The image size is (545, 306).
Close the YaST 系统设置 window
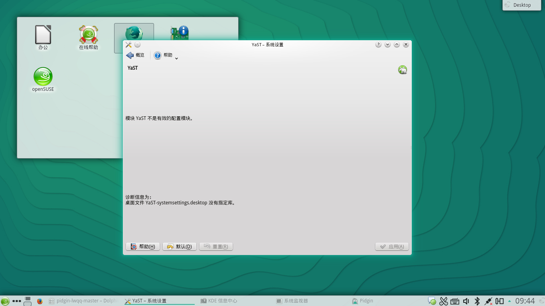(406, 45)
